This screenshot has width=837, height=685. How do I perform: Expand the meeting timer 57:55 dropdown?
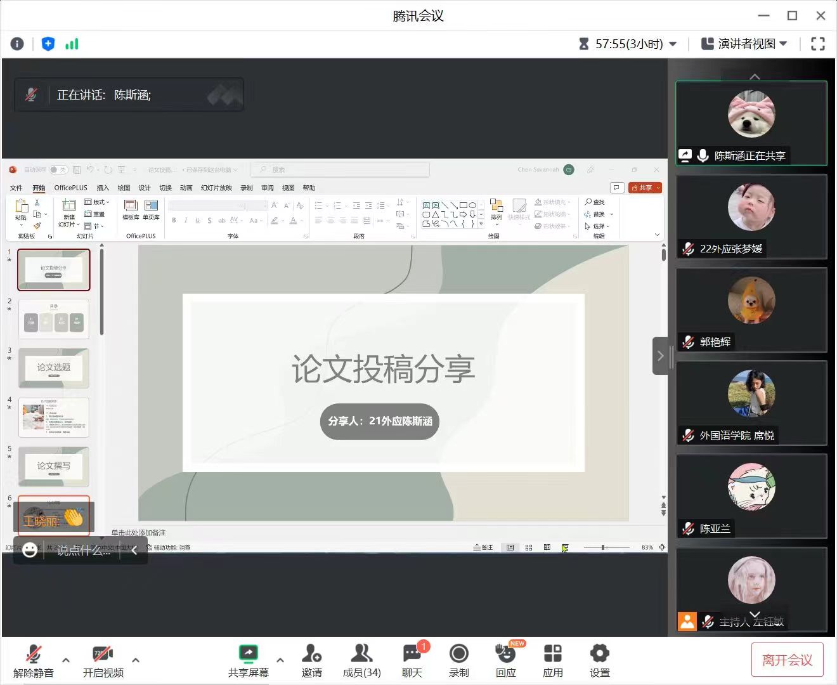click(673, 44)
